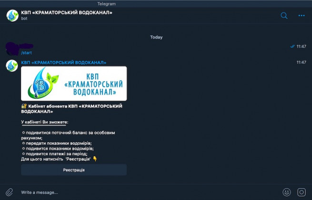312x200 pixels.
Task: Open search in this chat
Action: [284, 16]
